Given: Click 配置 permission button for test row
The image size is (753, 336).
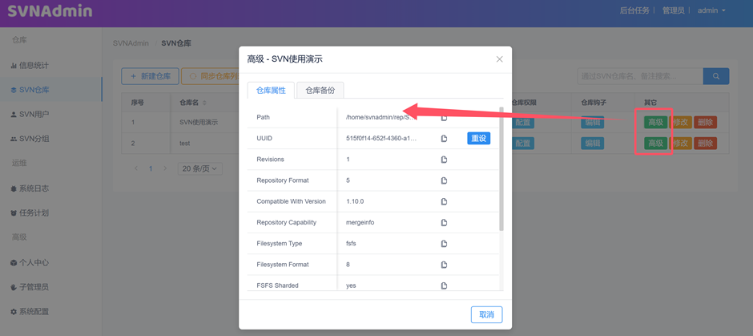Looking at the screenshot, I should (x=522, y=144).
